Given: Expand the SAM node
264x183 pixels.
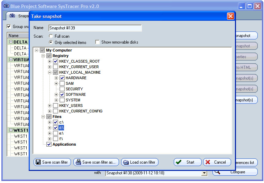Looking at the screenshot, I should (56, 83).
